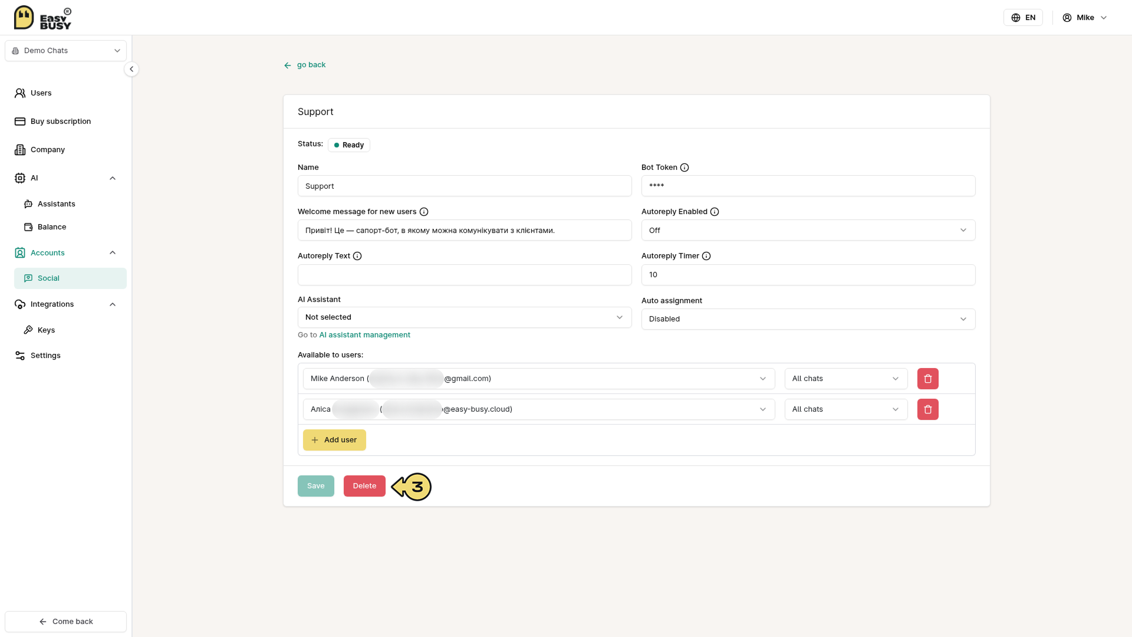Collapse the Accounts menu group
Screen dimensions: 1132x637
[113, 253]
